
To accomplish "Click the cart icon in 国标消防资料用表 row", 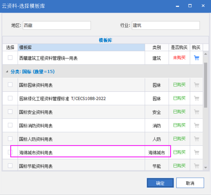I will click(197, 125).
